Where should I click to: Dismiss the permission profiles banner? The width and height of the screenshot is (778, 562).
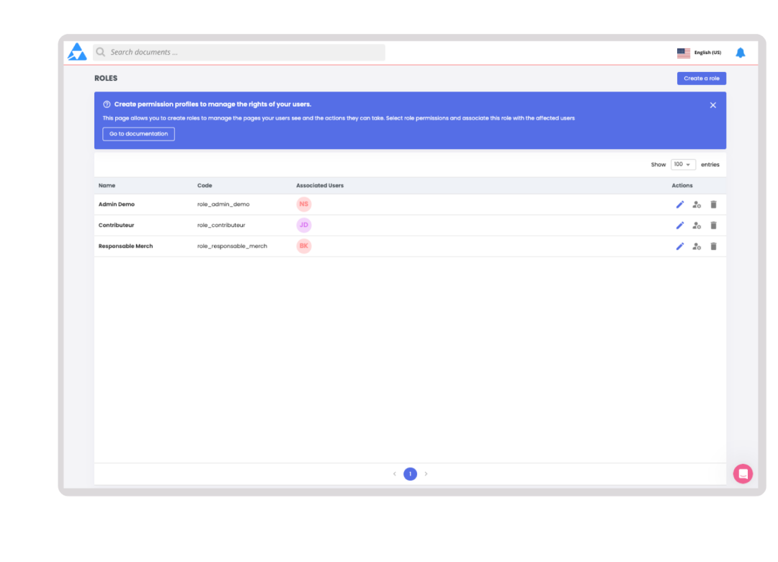click(x=712, y=104)
